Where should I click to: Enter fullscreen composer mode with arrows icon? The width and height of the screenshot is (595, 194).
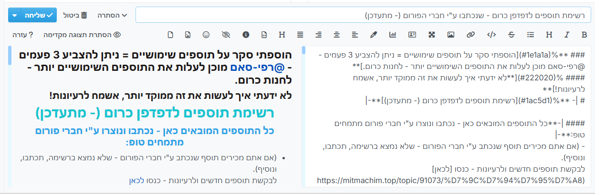tap(432, 34)
